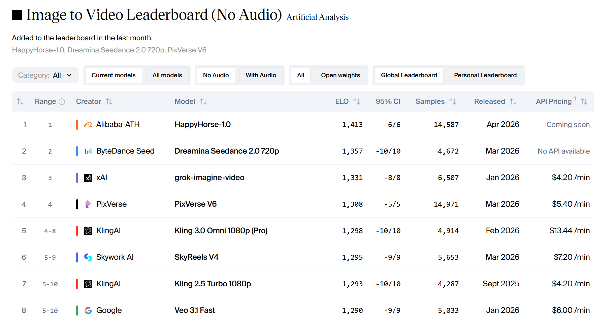The width and height of the screenshot is (616, 329).
Task: Click the Skywork AI logo icon
Action: 88,257
